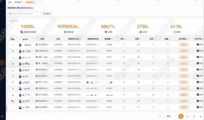This screenshot has width=204, height=120.
Task: Click the 转发 share icon
Action: [174, 32]
